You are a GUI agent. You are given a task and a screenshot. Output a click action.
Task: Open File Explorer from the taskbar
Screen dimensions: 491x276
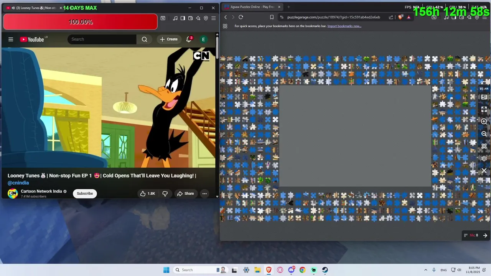(x=257, y=270)
